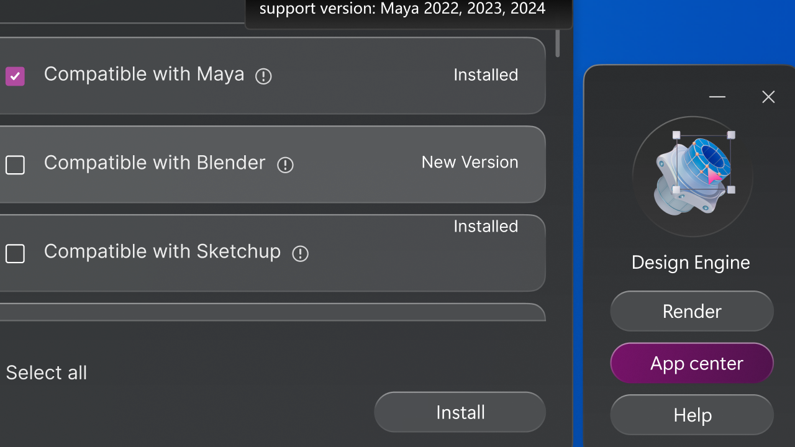This screenshot has width=795, height=447.
Task: Minimize the Design Engine launcher window
Action: click(717, 97)
